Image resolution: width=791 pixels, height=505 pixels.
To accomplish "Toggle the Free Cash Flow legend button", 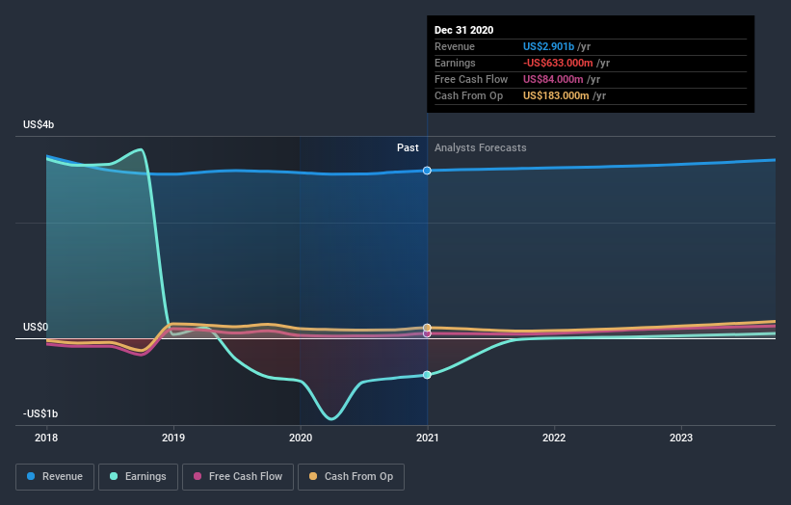I will 238,477.
